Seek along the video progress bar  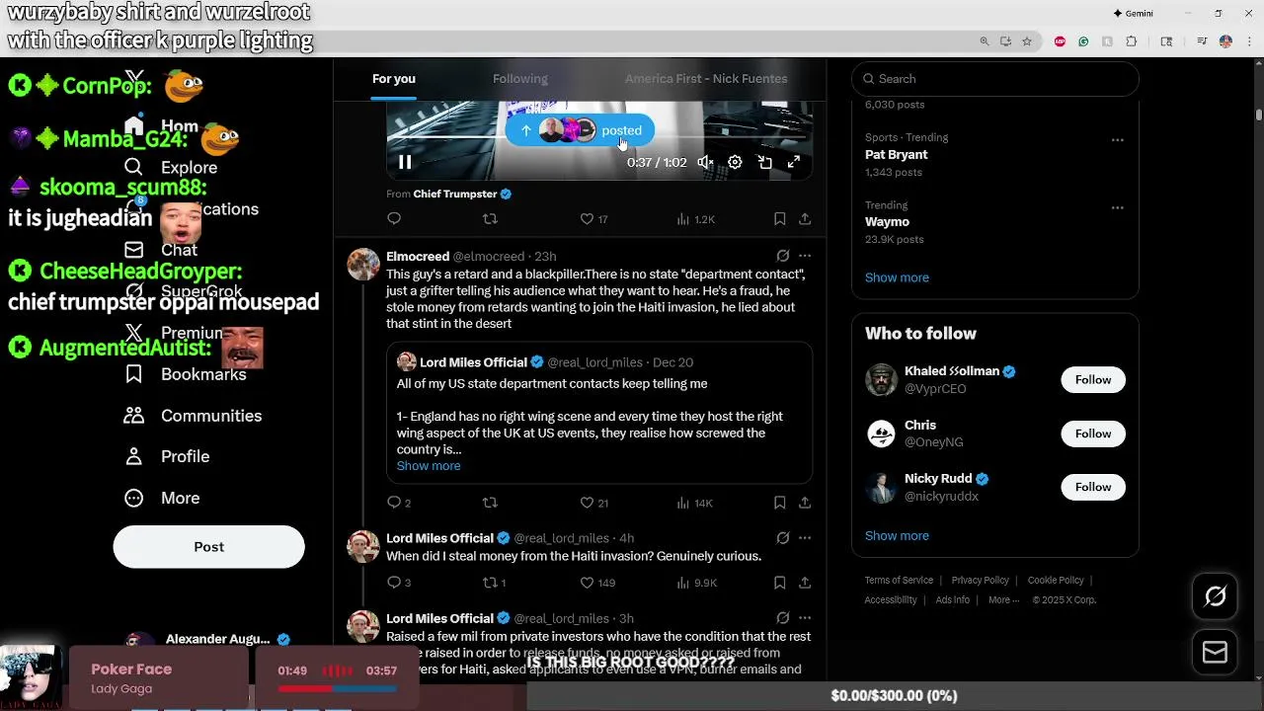[598, 137]
